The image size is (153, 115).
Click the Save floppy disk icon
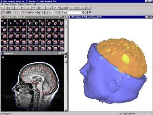click(x=9, y=12)
